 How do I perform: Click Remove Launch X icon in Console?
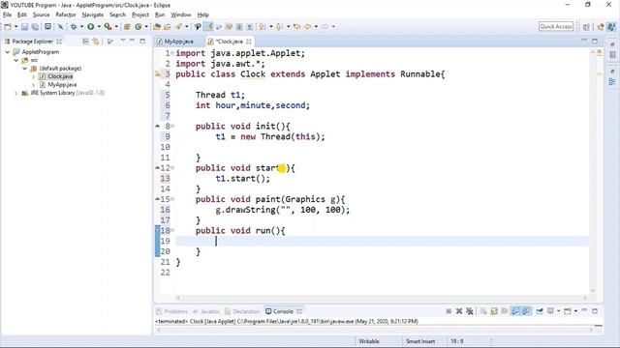click(x=459, y=311)
